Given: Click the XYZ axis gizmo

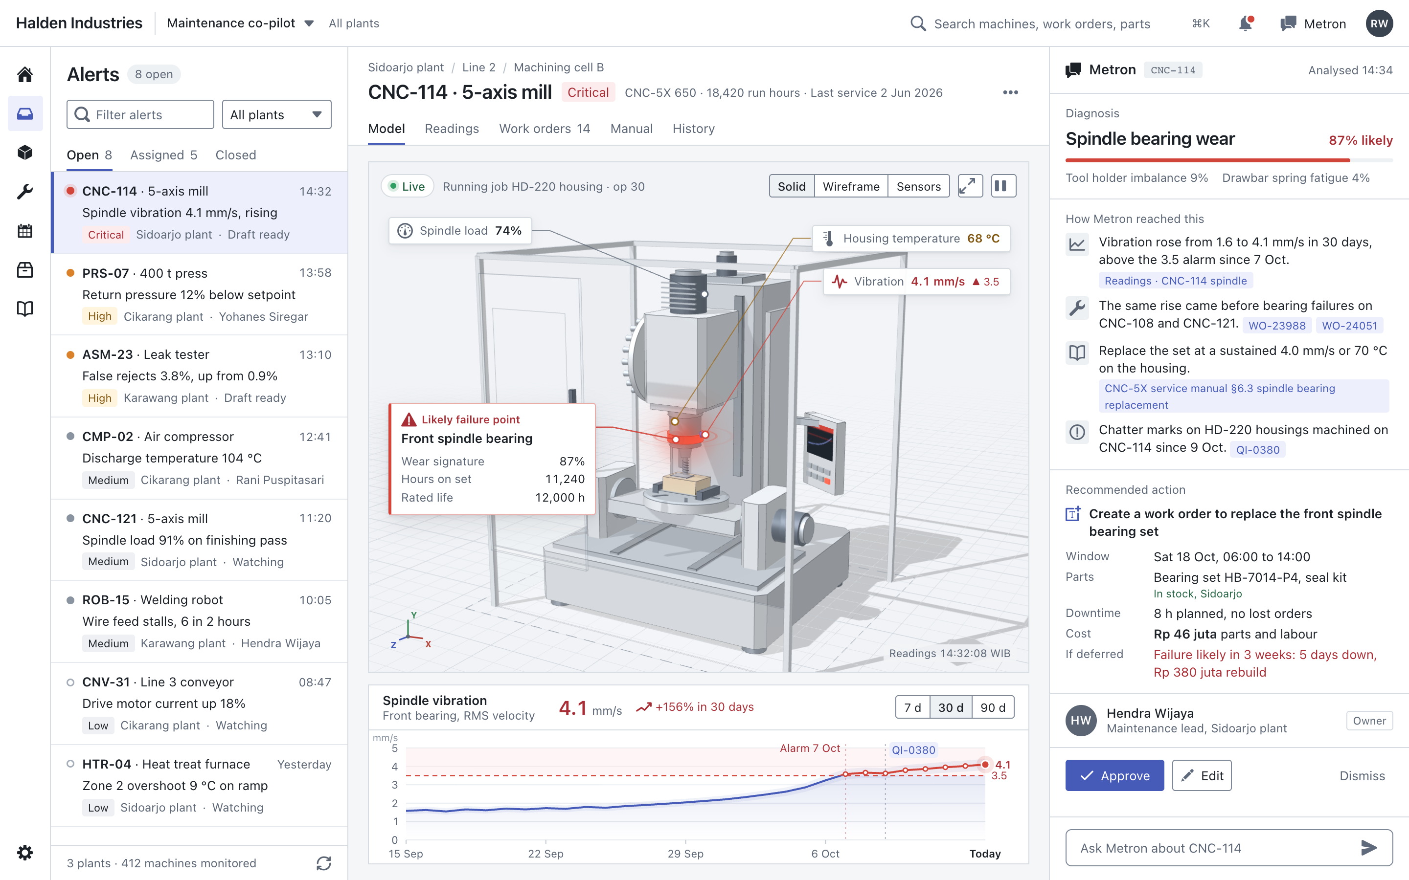Looking at the screenshot, I should coord(411,631).
